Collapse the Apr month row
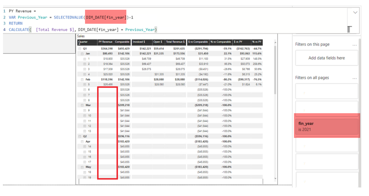369x196 pixels. (x=82, y=142)
